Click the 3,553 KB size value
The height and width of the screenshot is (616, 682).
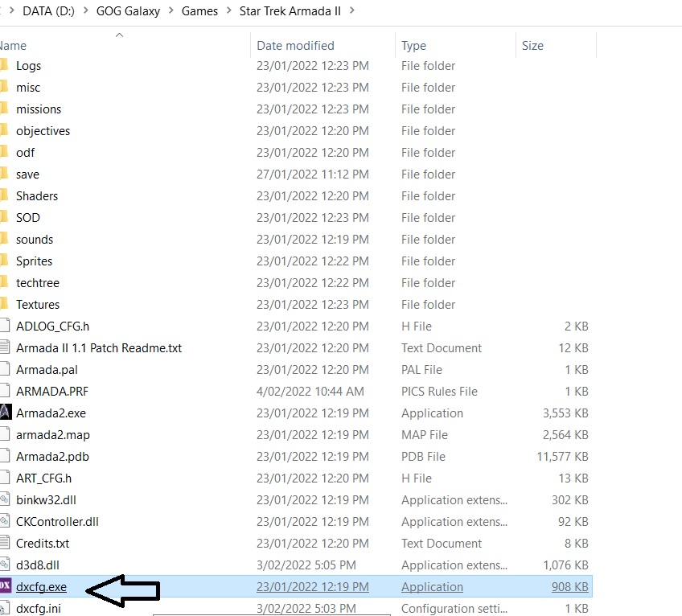tap(565, 413)
